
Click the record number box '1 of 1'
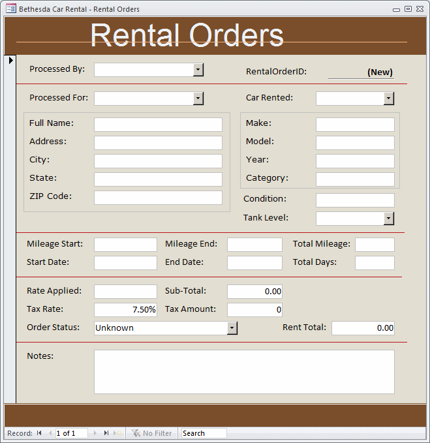(72, 433)
